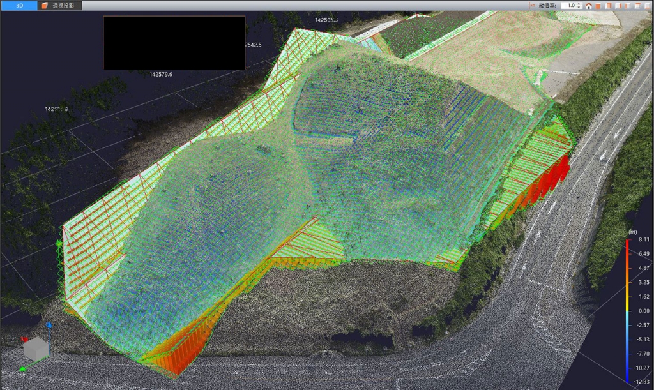Click the home view reset icon
Image resolution: width=654 pixels, height=390 pixels.
[x=588, y=5]
